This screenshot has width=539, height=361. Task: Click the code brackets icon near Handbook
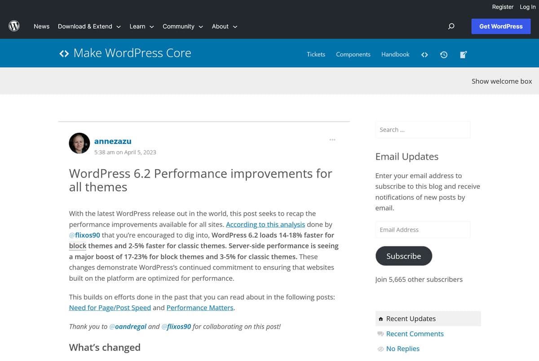coord(424,55)
